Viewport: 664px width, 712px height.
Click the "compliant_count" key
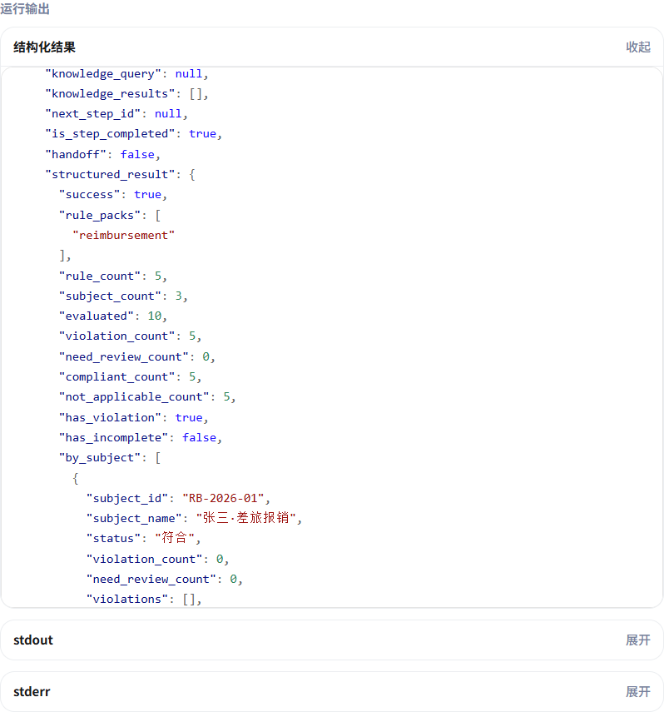[x=116, y=377]
